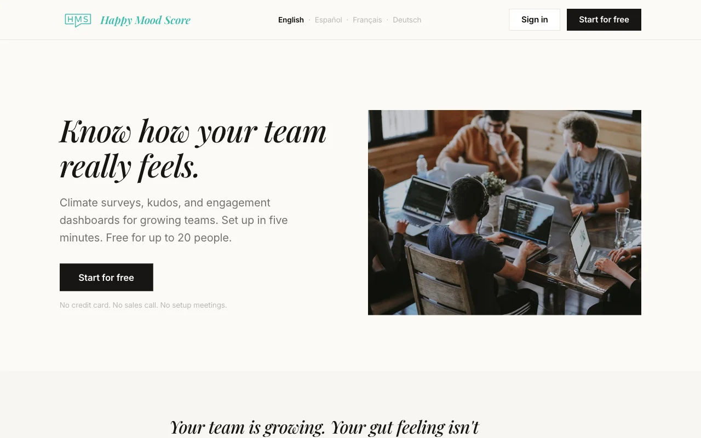Click 'Your team is growing' section heading
Image resolution: width=701 pixels, height=438 pixels.
tap(324, 427)
